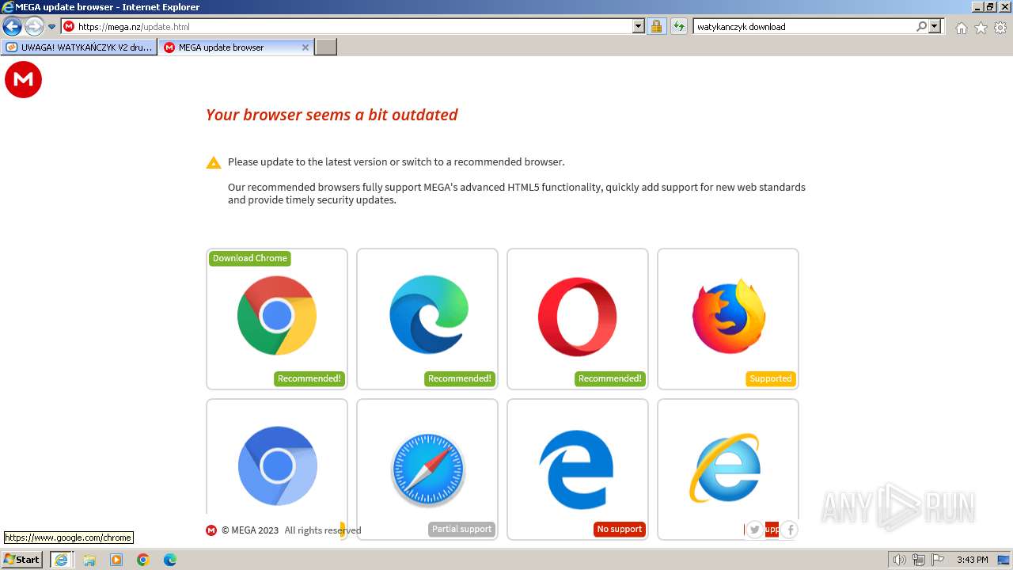Click the outdated browser heading text
The image size is (1013, 570).
332,115
